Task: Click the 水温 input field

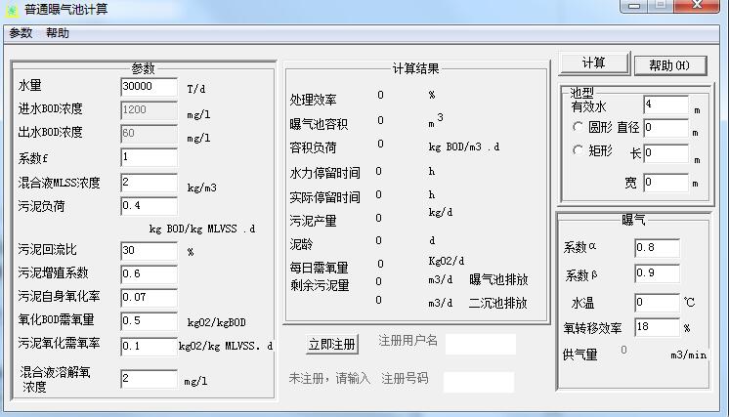Action: coord(657,303)
